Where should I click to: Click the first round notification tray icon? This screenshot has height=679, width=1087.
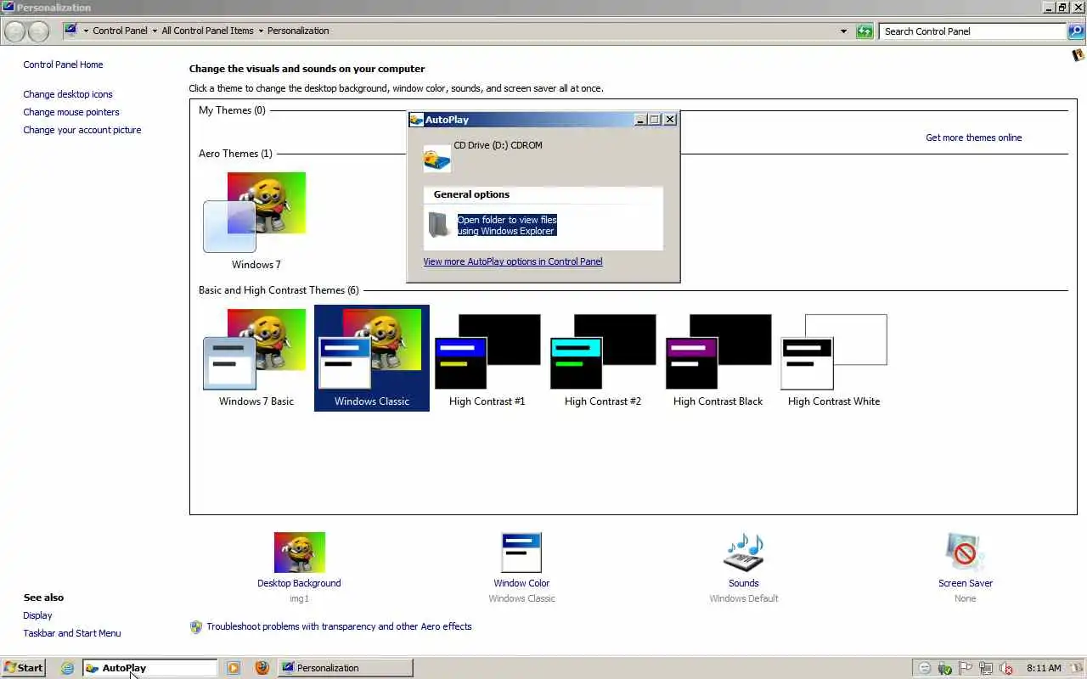pyautogui.click(x=925, y=669)
